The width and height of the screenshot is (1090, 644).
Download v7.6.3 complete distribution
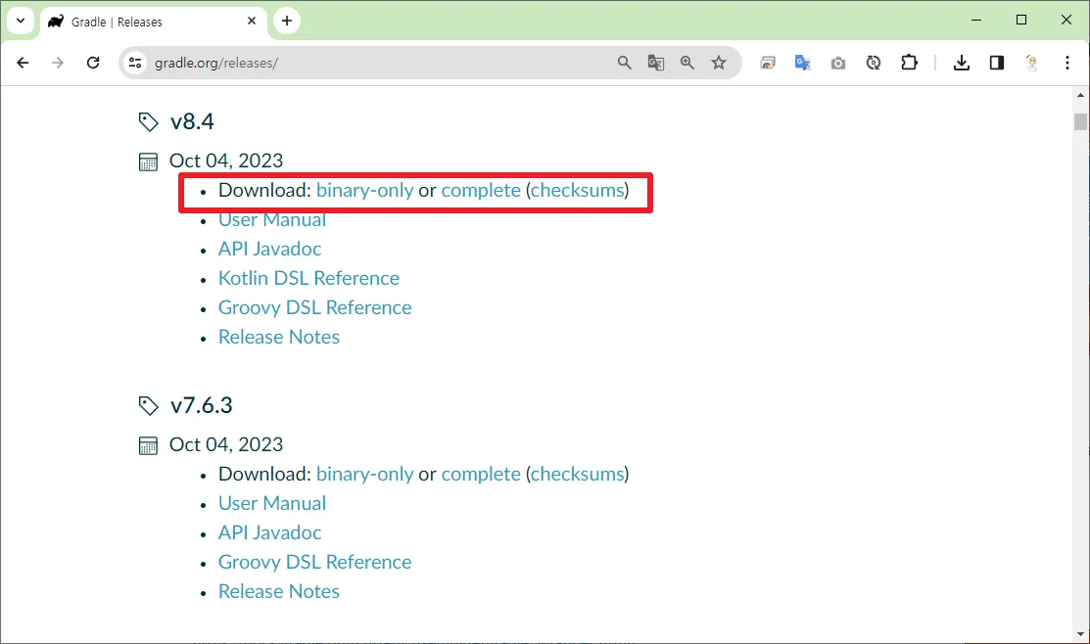click(x=480, y=474)
